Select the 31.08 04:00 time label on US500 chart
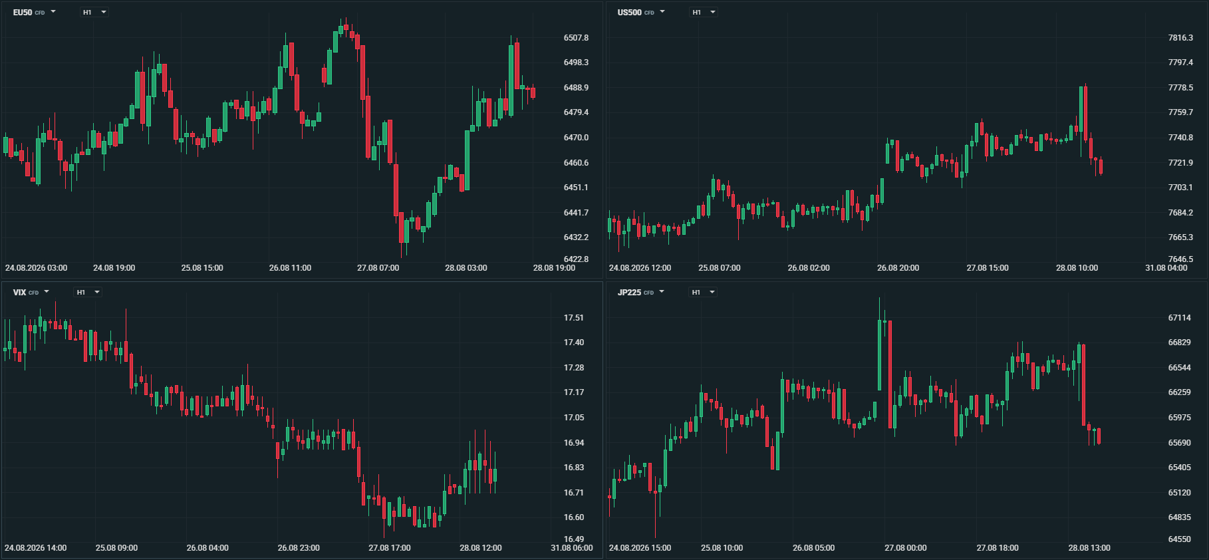The height and width of the screenshot is (560, 1209). [1166, 268]
